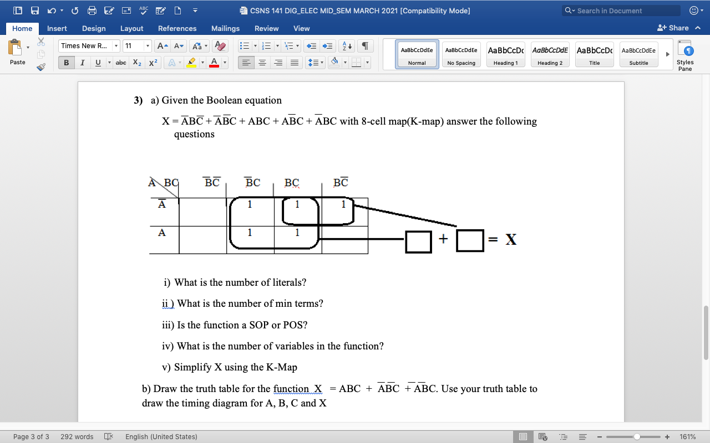Click the Search in Document field
Image resolution: width=710 pixels, height=443 pixels.
pyautogui.click(x=621, y=11)
